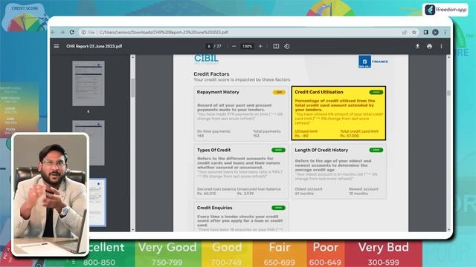Click the thumbnail sidebar scrollbar handle
The height and width of the screenshot is (267, 476).
coord(132,88)
